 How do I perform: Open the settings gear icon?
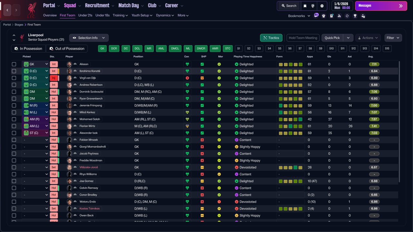pos(322,6)
